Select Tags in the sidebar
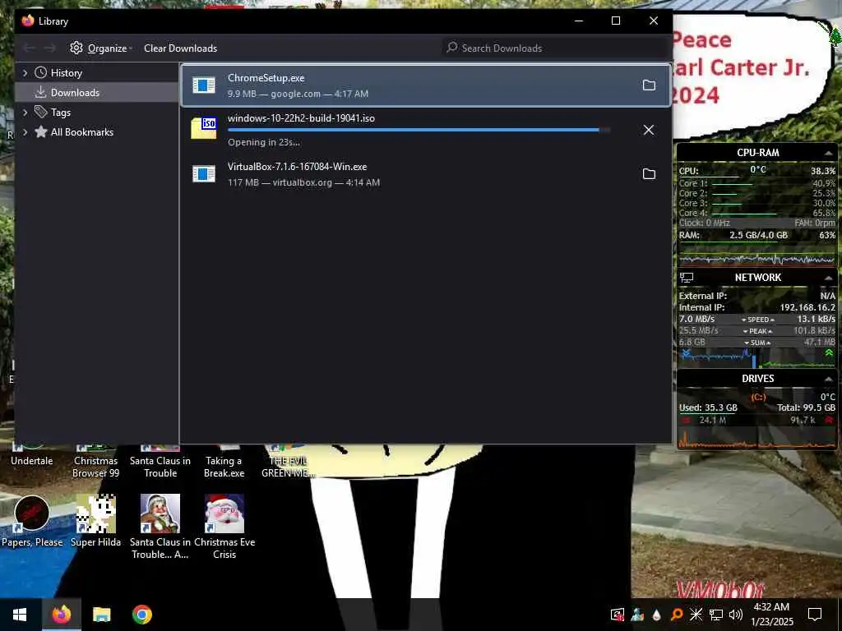The width and height of the screenshot is (842, 631). coord(61,113)
